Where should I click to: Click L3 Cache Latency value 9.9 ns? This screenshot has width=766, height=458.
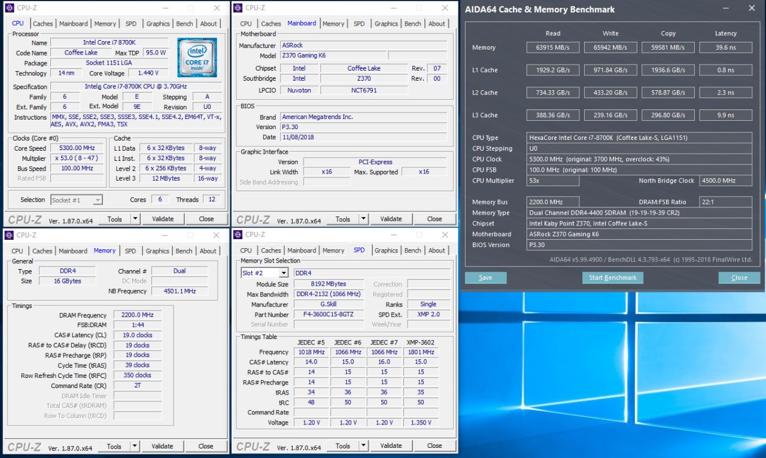coord(725,115)
